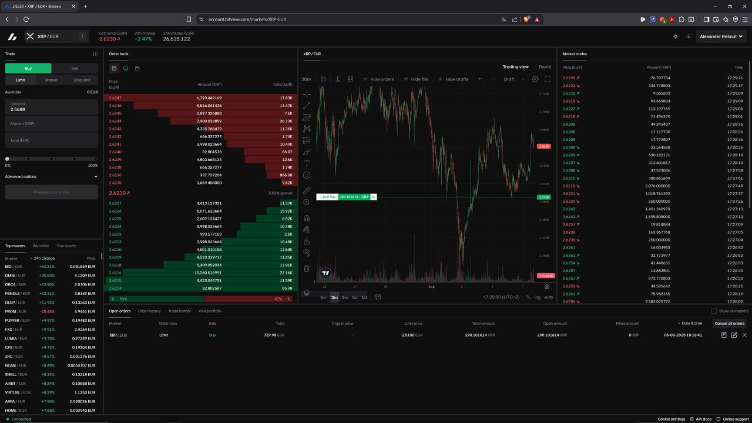Toggle Hide orders on the chart
Screen dimensions: 752x423
point(378,79)
